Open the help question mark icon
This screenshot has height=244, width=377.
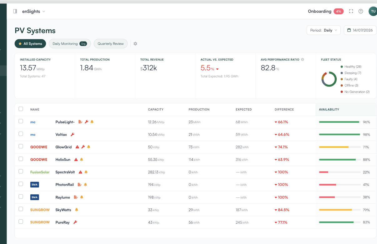[361, 11]
